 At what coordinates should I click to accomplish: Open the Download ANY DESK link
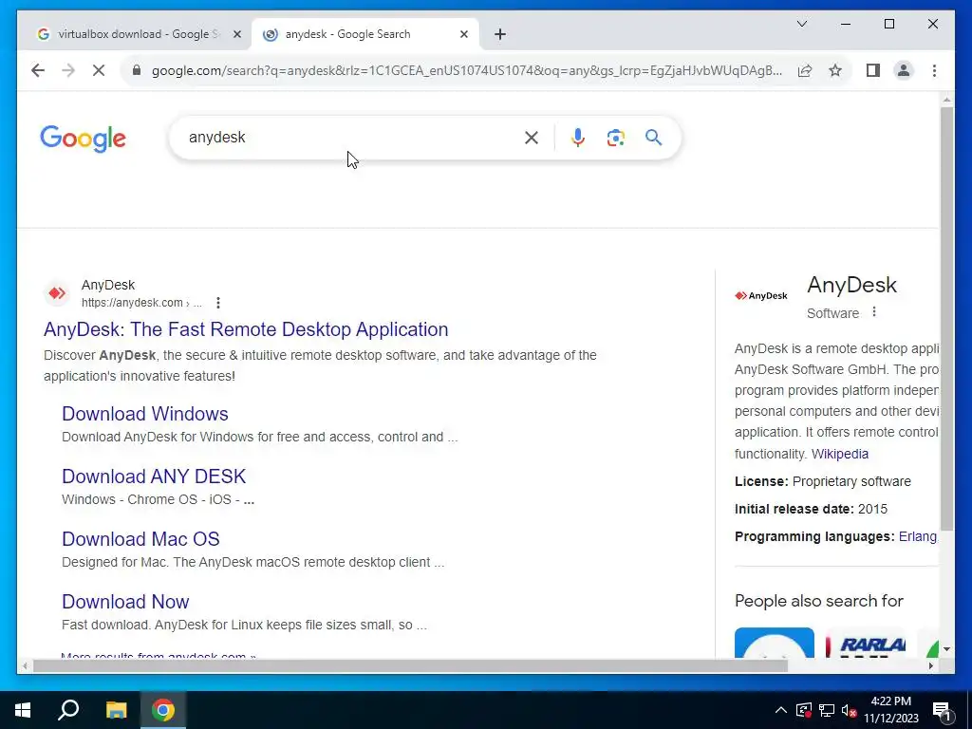click(154, 477)
